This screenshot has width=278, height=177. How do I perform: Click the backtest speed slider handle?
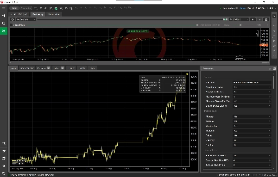240,25
